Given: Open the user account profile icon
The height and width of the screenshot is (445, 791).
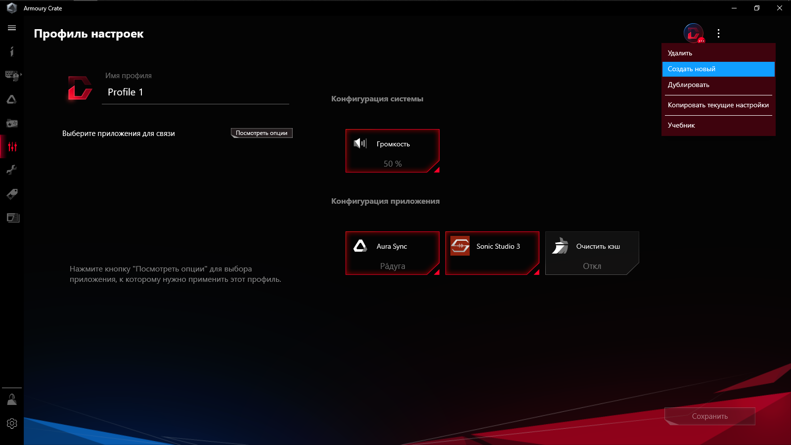Looking at the screenshot, I should (x=12, y=399).
